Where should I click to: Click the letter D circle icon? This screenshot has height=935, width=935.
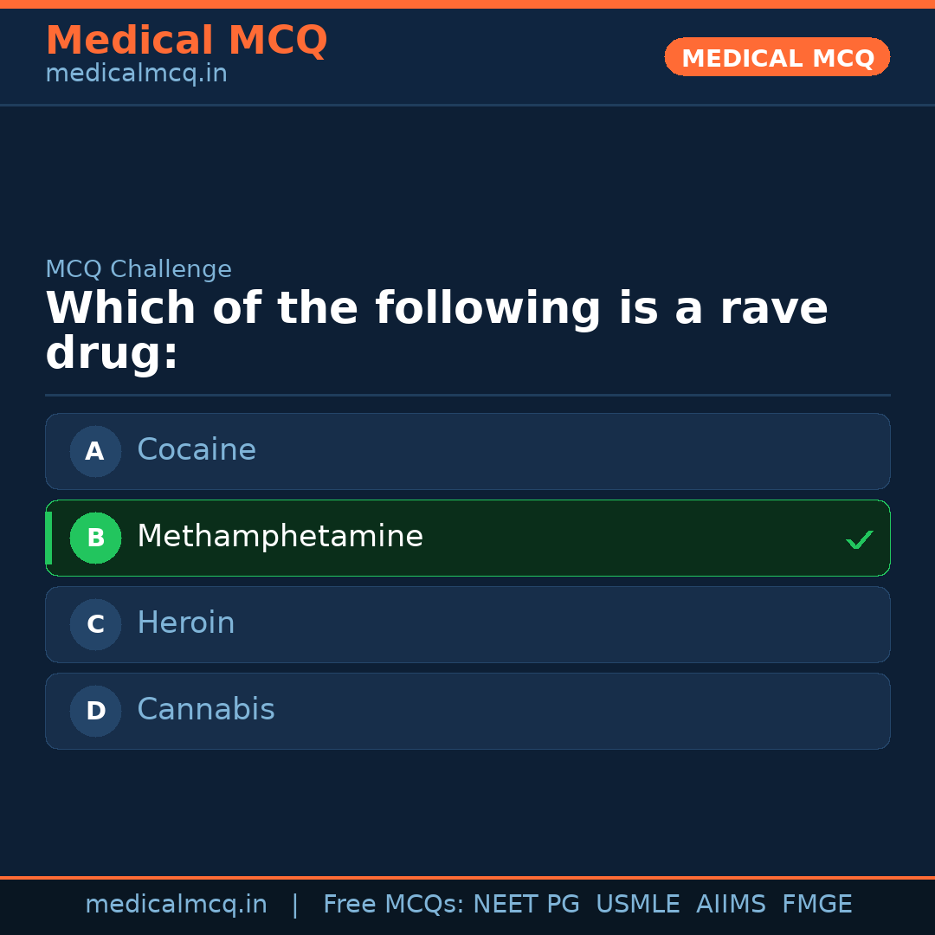(95, 711)
